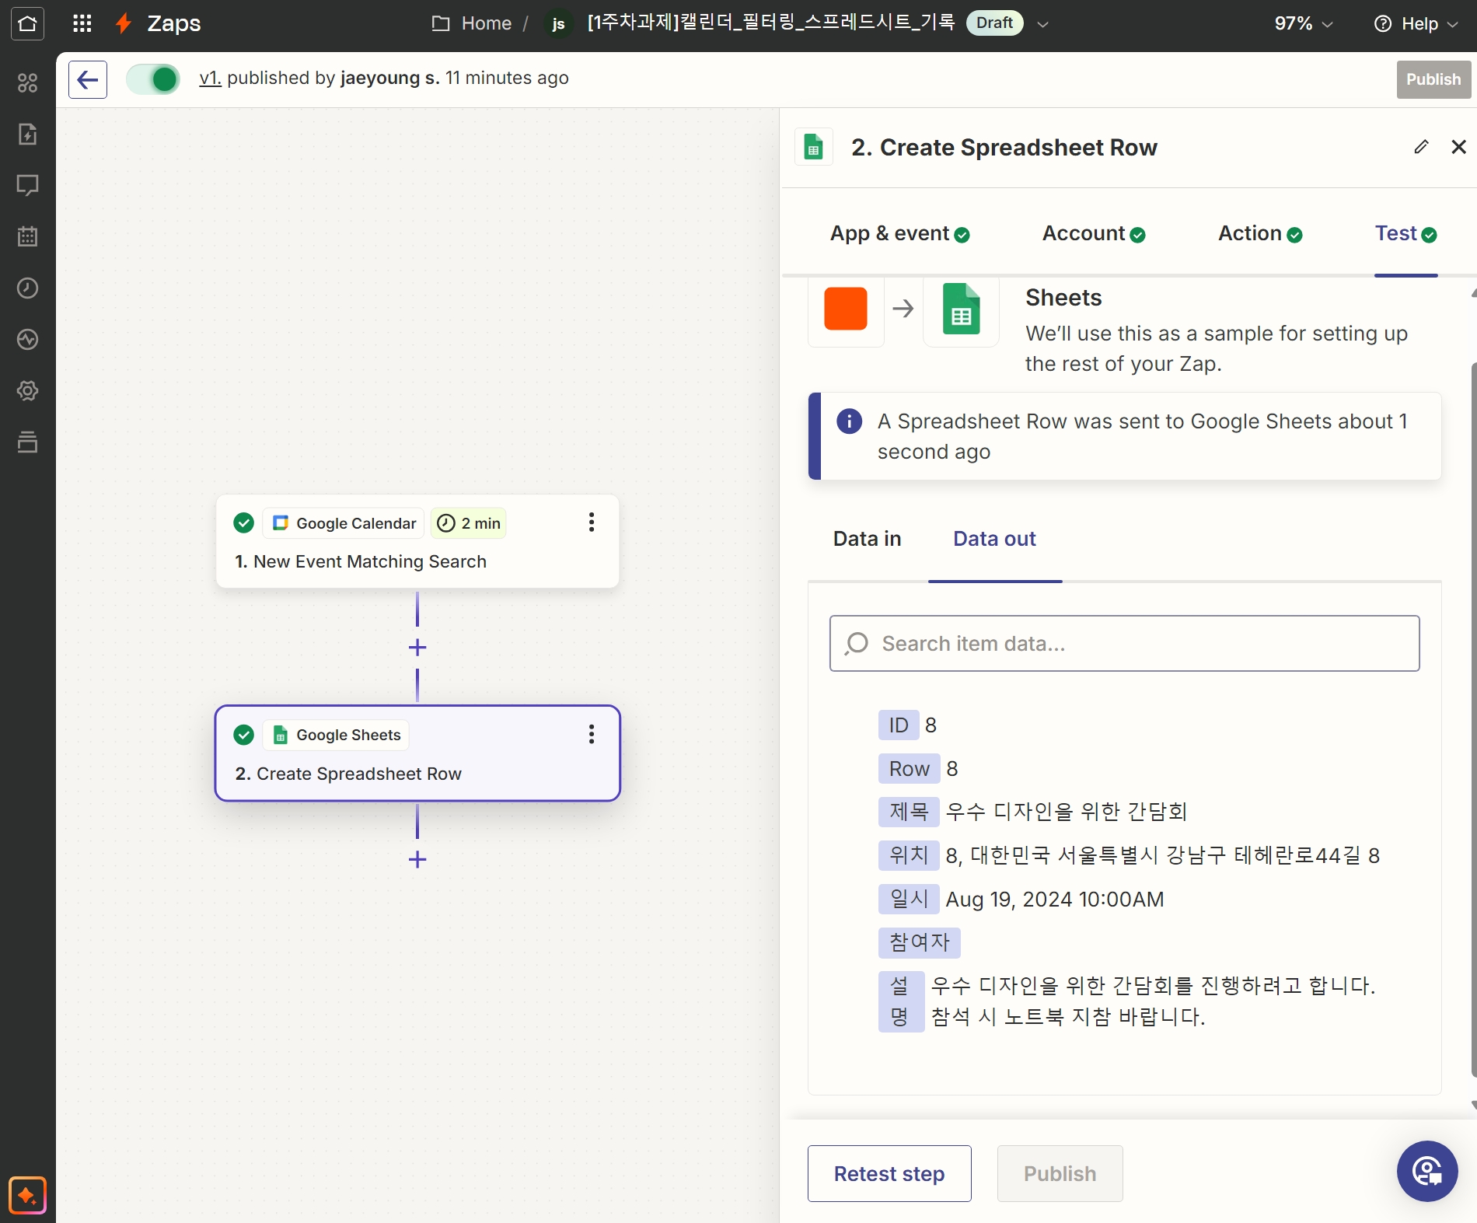Click the info icon in notification
The height and width of the screenshot is (1223, 1477).
pyautogui.click(x=849, y=421)
